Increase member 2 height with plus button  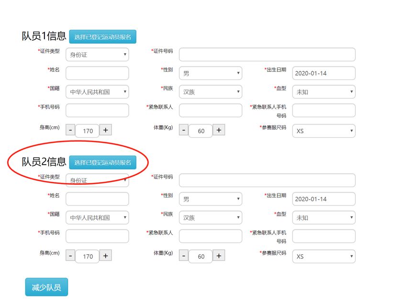click(105, 256)
